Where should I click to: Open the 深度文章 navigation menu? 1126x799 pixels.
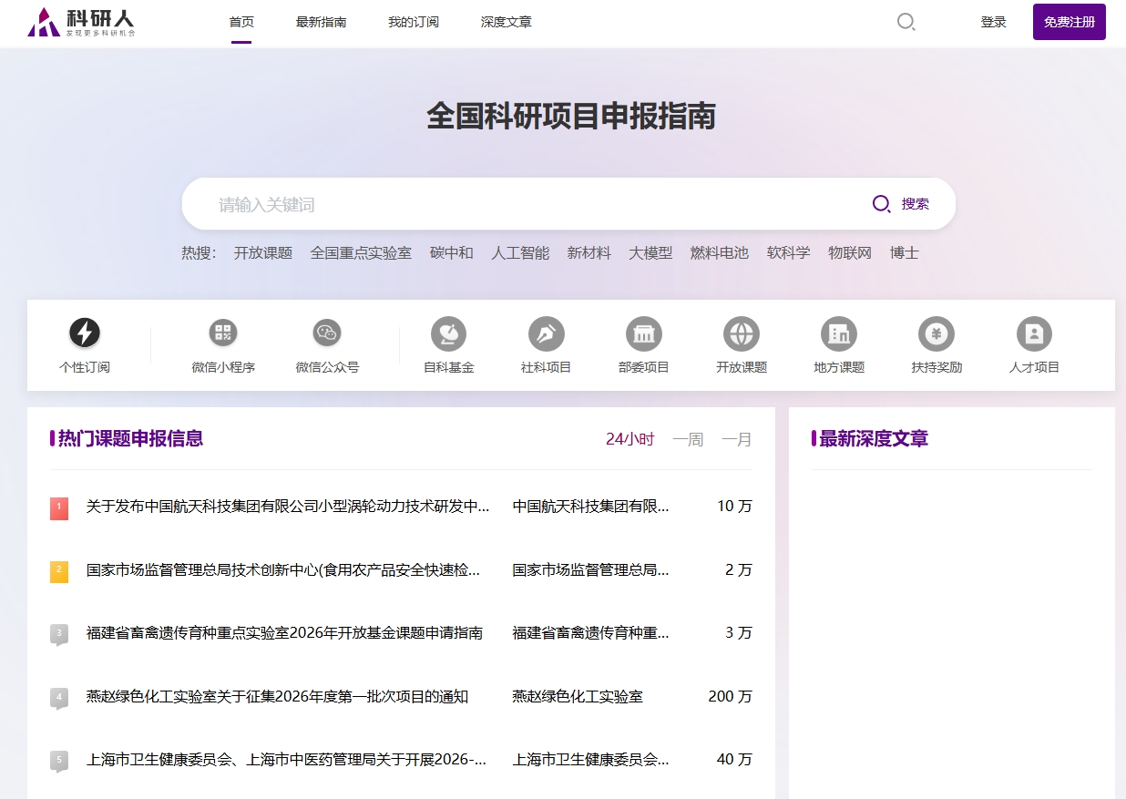(x=506, y=22)
